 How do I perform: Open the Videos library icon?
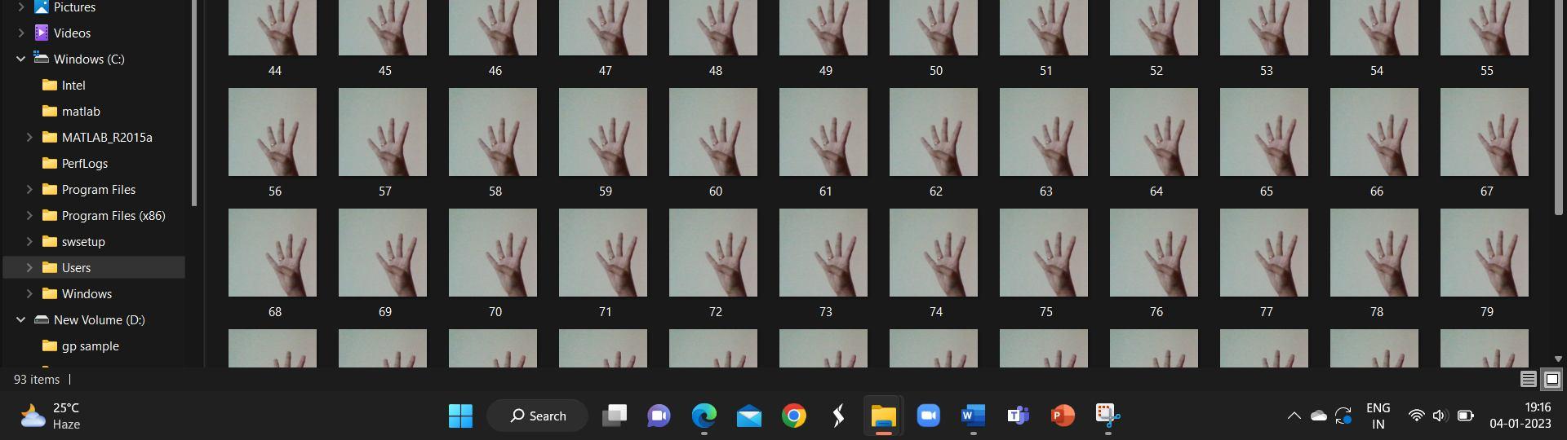coord(42,33)
